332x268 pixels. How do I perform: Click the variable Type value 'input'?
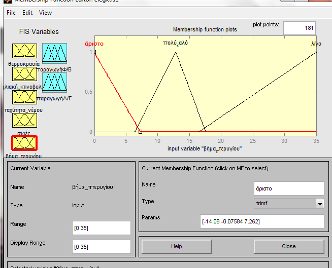[78, 206]
